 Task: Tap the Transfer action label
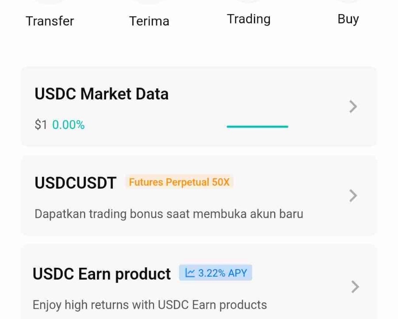50,21
